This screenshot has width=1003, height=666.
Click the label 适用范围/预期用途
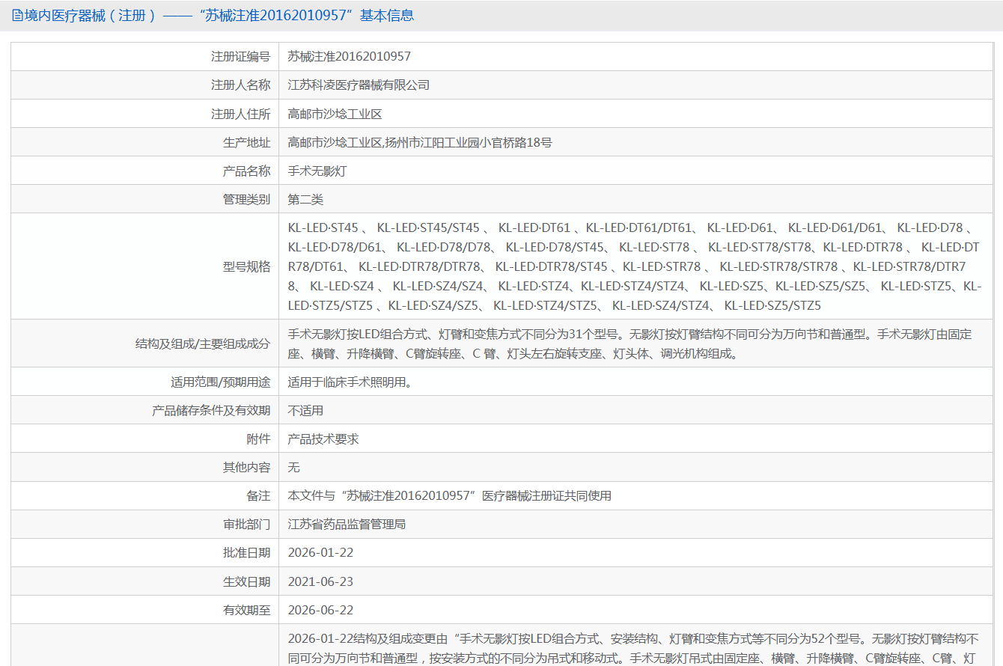point(221,382)
